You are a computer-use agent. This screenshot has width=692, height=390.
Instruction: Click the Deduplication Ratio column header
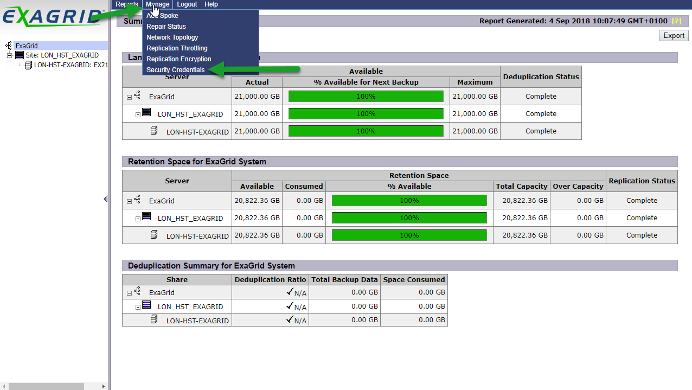(271, 280)
